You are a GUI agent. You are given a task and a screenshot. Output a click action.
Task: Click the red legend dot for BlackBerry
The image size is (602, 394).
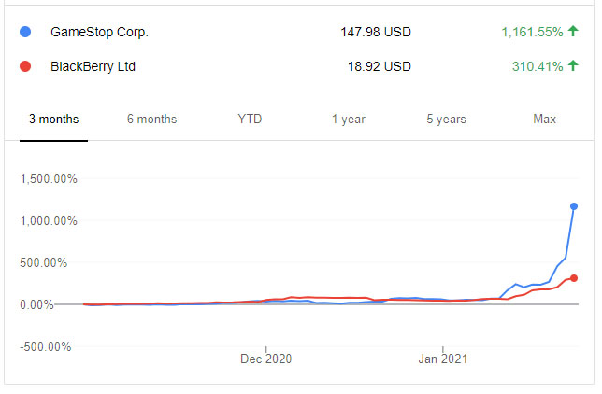coord(25,66)
